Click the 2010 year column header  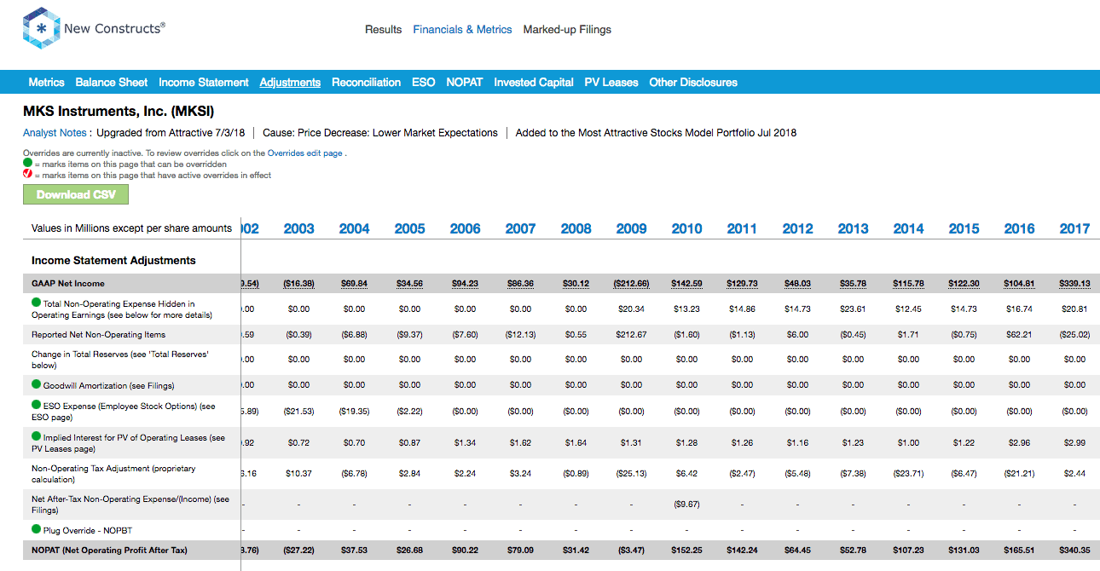[686, 228]
